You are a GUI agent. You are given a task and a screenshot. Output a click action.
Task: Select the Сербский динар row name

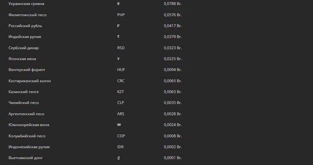point(23,48)
